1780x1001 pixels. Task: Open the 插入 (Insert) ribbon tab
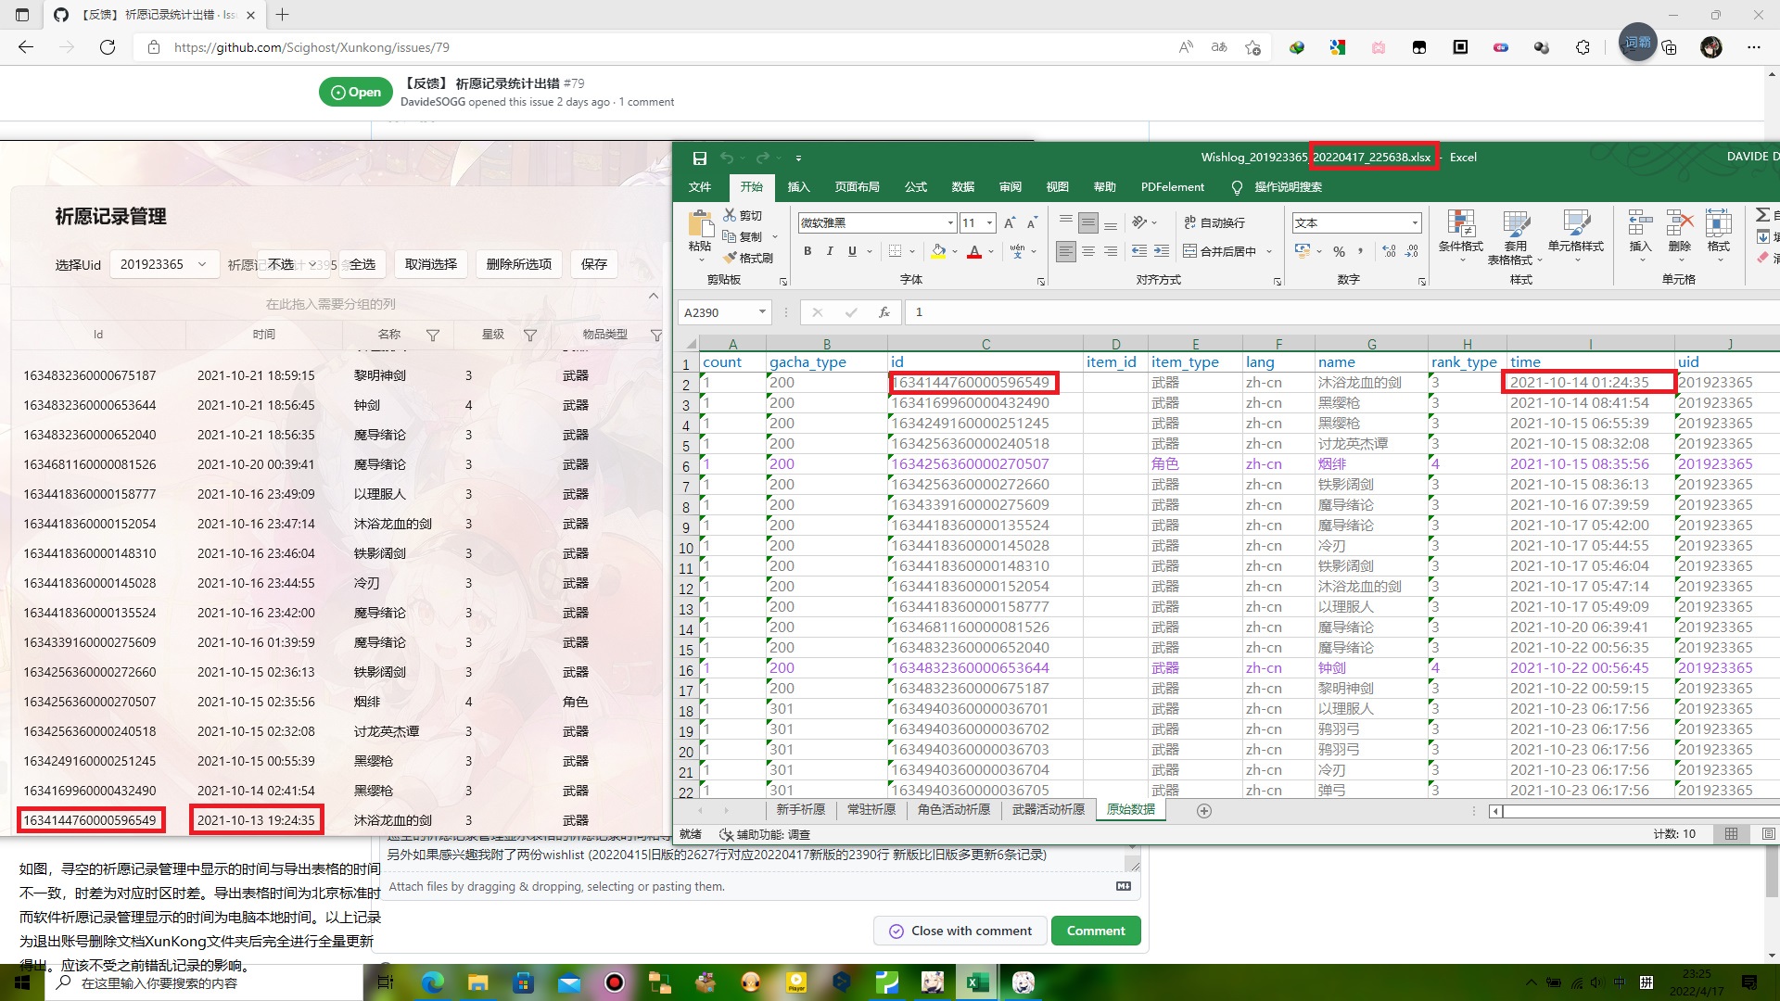(798, 186)
